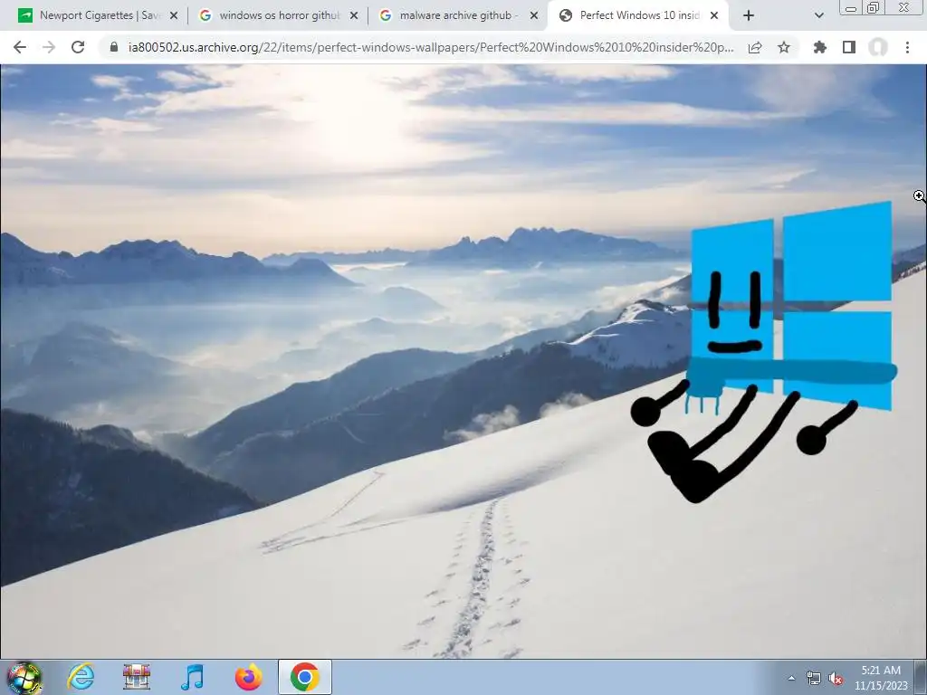Click the Chrome taskbar button
Screen dimensions: 927x695
(x=304, y=677)
